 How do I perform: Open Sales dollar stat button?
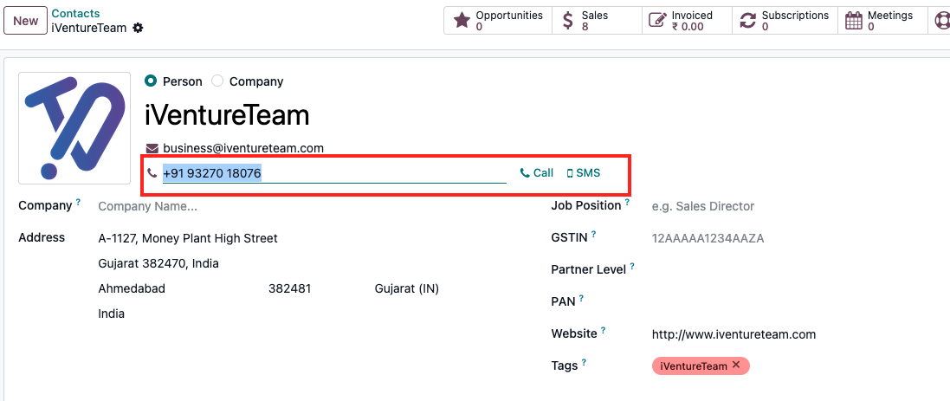(597, 21)
